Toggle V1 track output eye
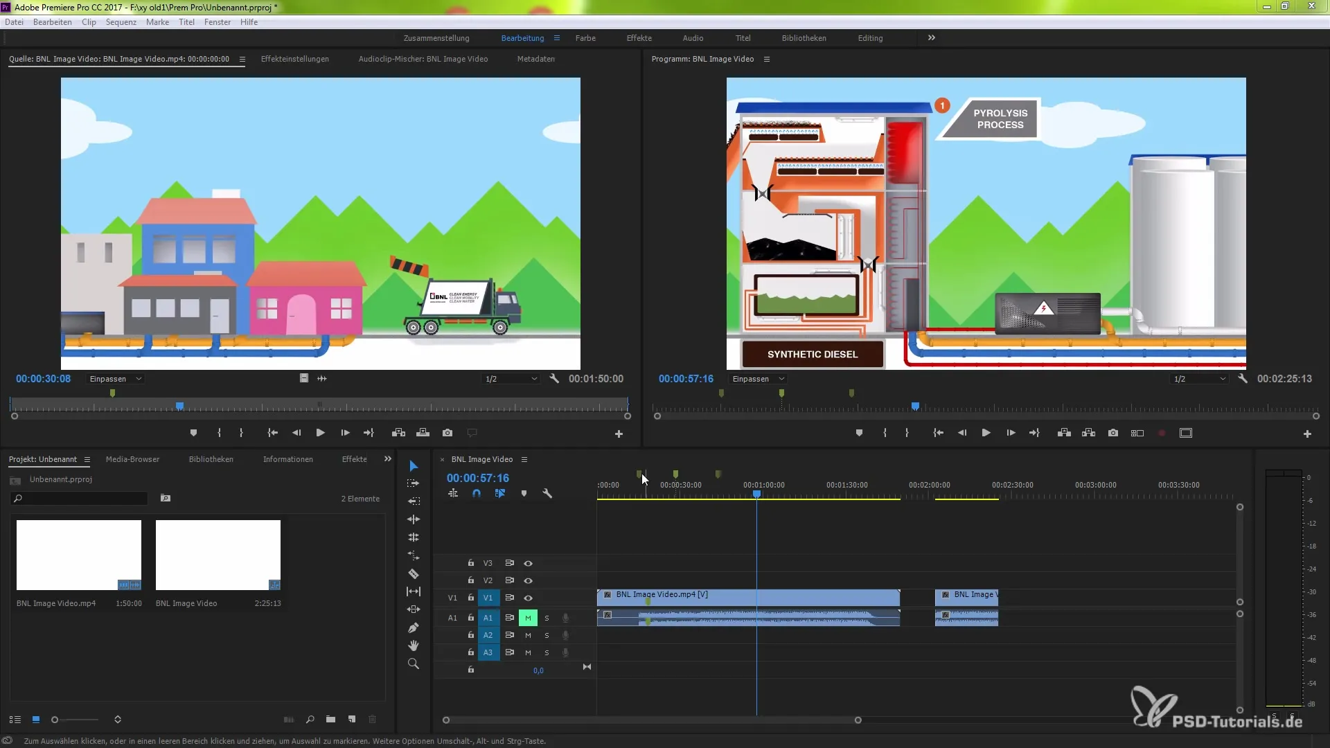This screenshot has height=748, width=1330. (528, 598)
